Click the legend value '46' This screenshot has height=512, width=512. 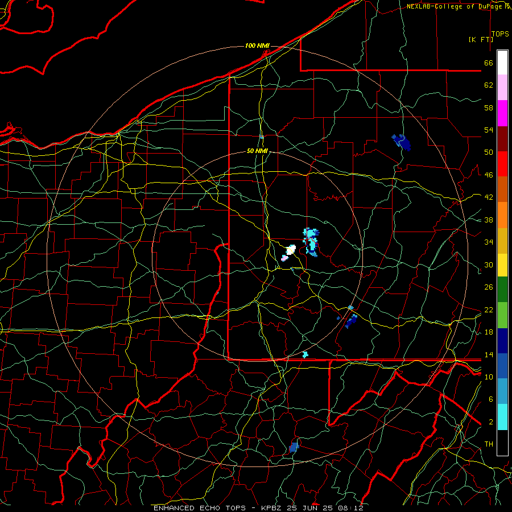(x=489, y=175)
